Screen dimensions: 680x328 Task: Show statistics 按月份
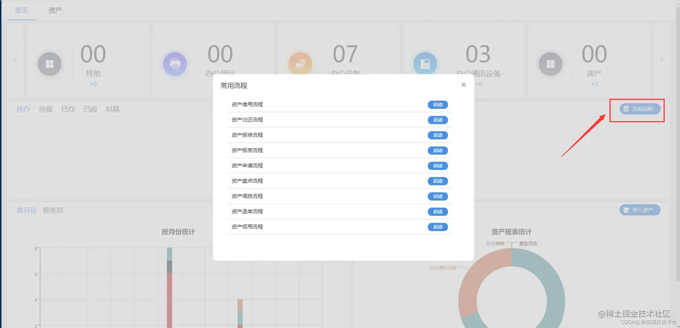click(x=27, y=210)
